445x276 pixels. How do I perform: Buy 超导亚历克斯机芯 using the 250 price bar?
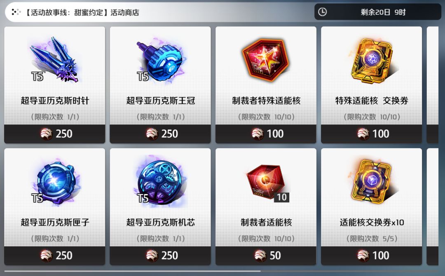[160, 255]
